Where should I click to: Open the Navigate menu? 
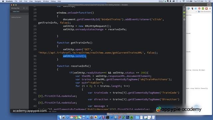point(38,1)
